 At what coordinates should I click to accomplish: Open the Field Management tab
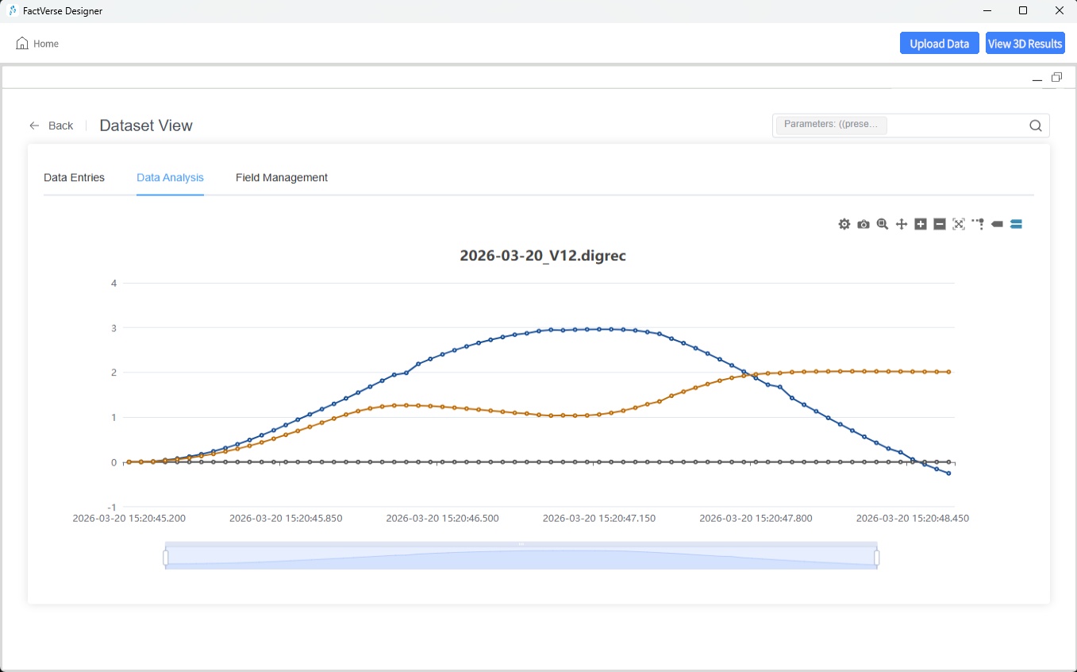click(x=282, y=177)
